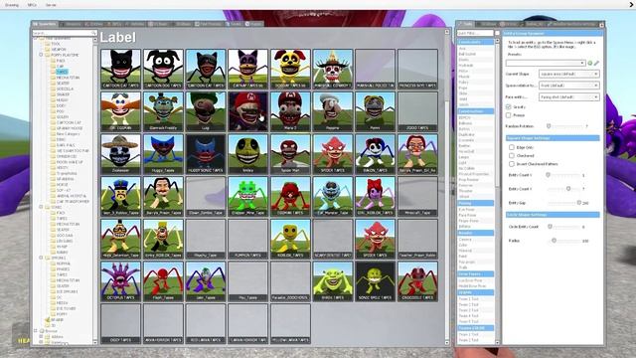Switch to the Spawnlists tab
The width and height of the screenshot is (636, 358).
45,24
